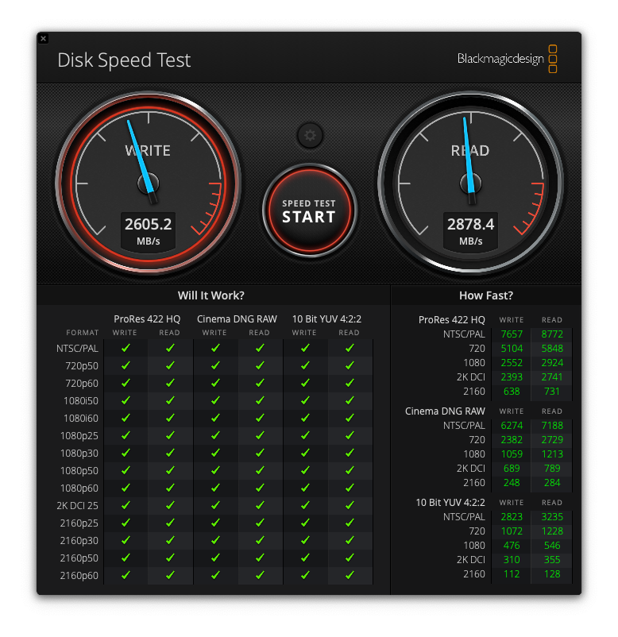The height and width of the screenshot is (637, 618).
Task: Click ProRes 2160 read value 731
Action: [x=552, y=392]
